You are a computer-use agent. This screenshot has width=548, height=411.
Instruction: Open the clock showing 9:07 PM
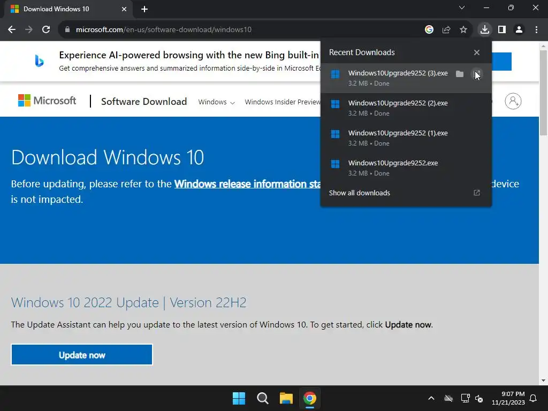[x=508, y=398]
